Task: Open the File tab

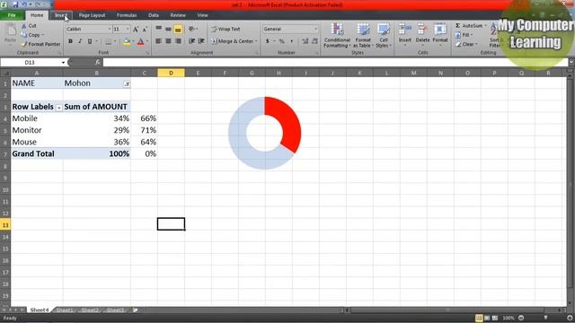Action: [x=12, y=15]
